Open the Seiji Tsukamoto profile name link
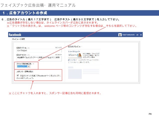The image size is (159, 119). click(x=128, y=35)
